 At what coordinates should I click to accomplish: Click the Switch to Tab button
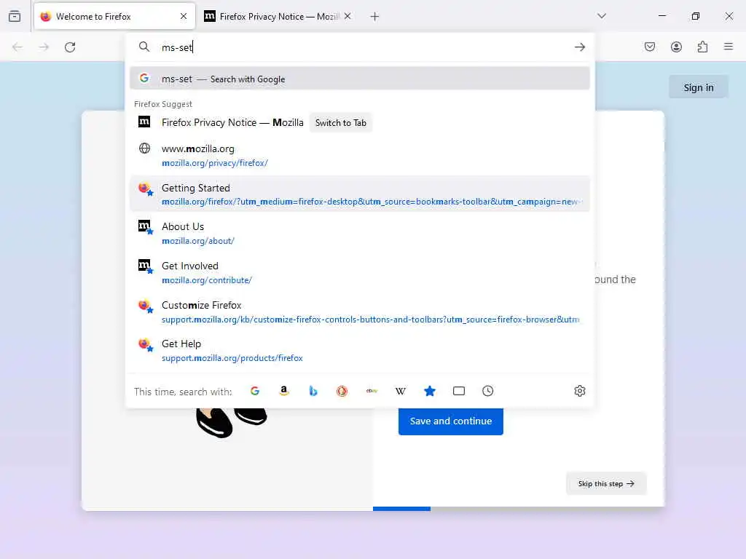pos(341,122)
